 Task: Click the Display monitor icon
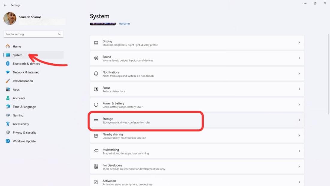96,43
